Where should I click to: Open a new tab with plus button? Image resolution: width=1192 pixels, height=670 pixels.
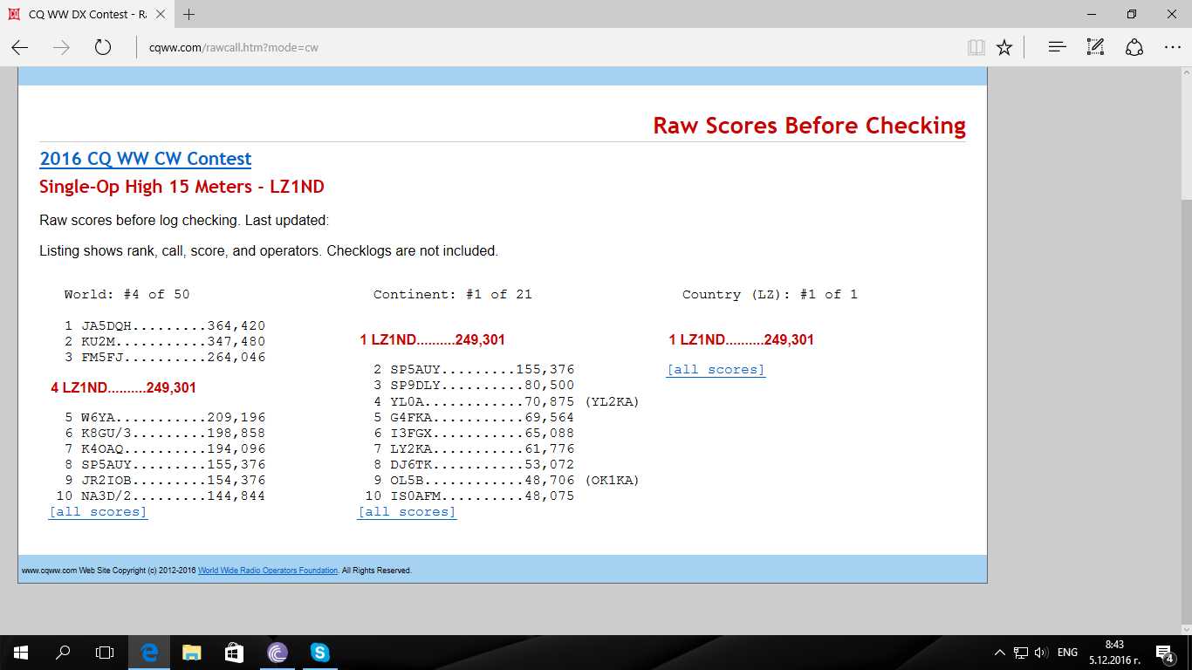click(x=189, y=14)
